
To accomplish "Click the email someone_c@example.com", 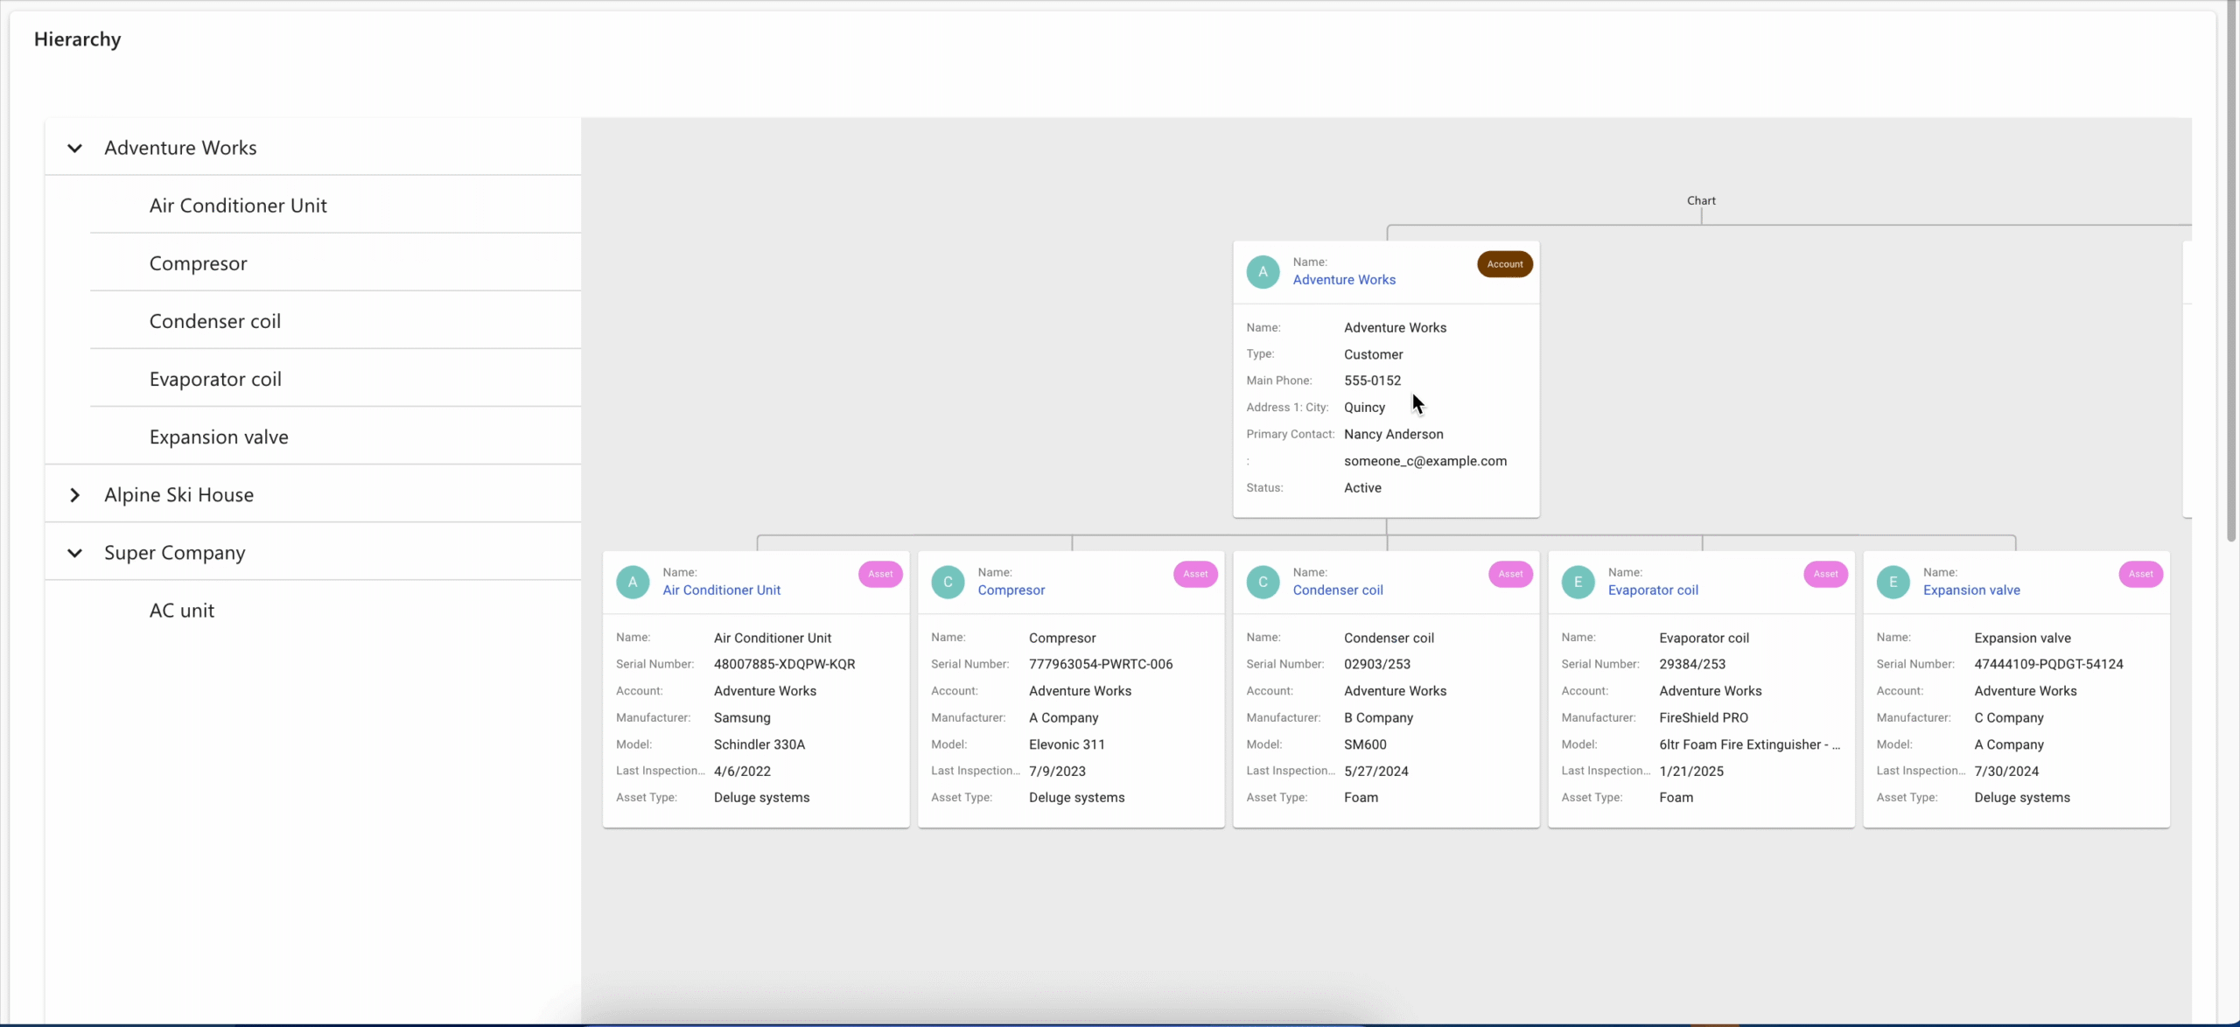I will pos(1425,461).
